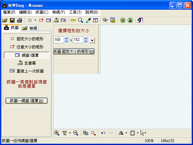Click the 抓圖-固定大小的矩形(N) button in preview
Screen dimensions: 193x145
coord(74,52)
